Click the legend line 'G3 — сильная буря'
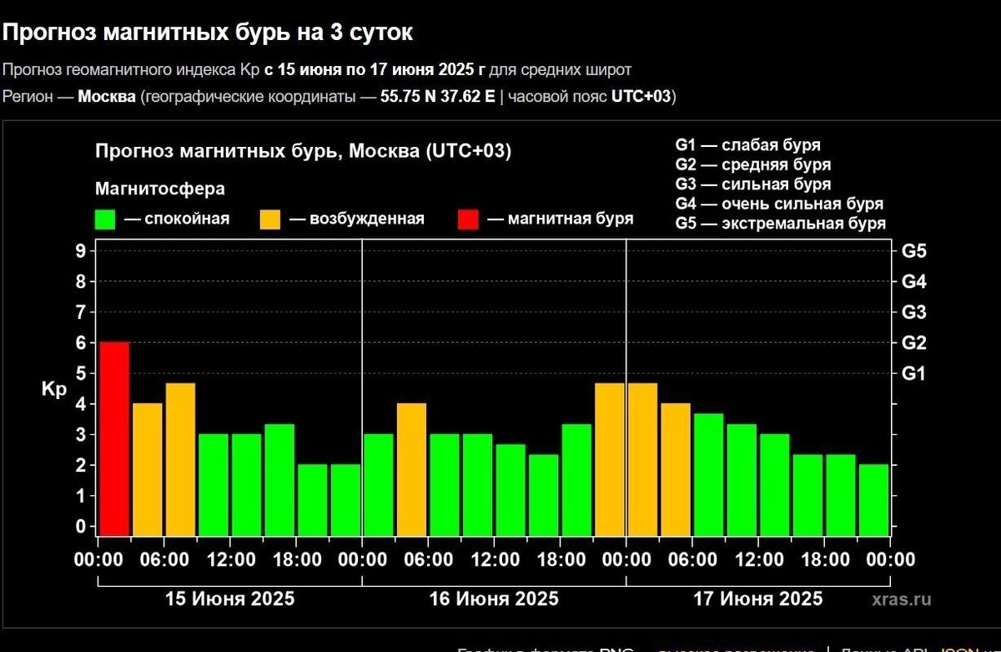This screenshot has width=1001, height=652. coord(753,184)
